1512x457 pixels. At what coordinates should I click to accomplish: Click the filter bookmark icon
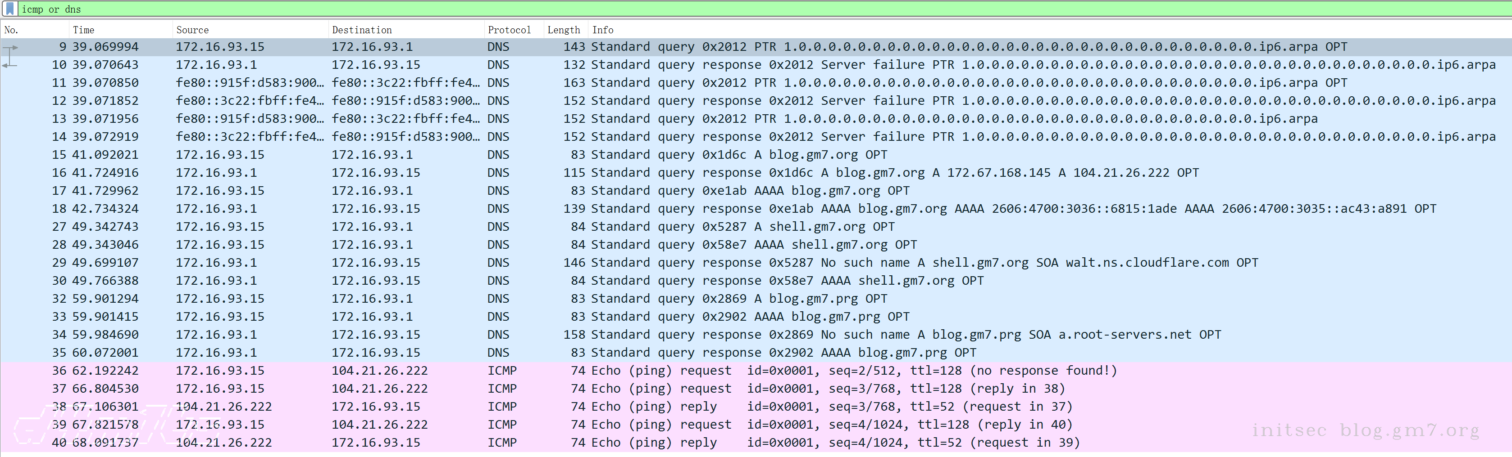coord(9,9)
